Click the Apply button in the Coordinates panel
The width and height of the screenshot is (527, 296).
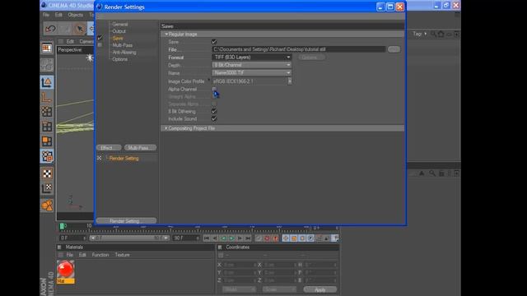(320, 289)
